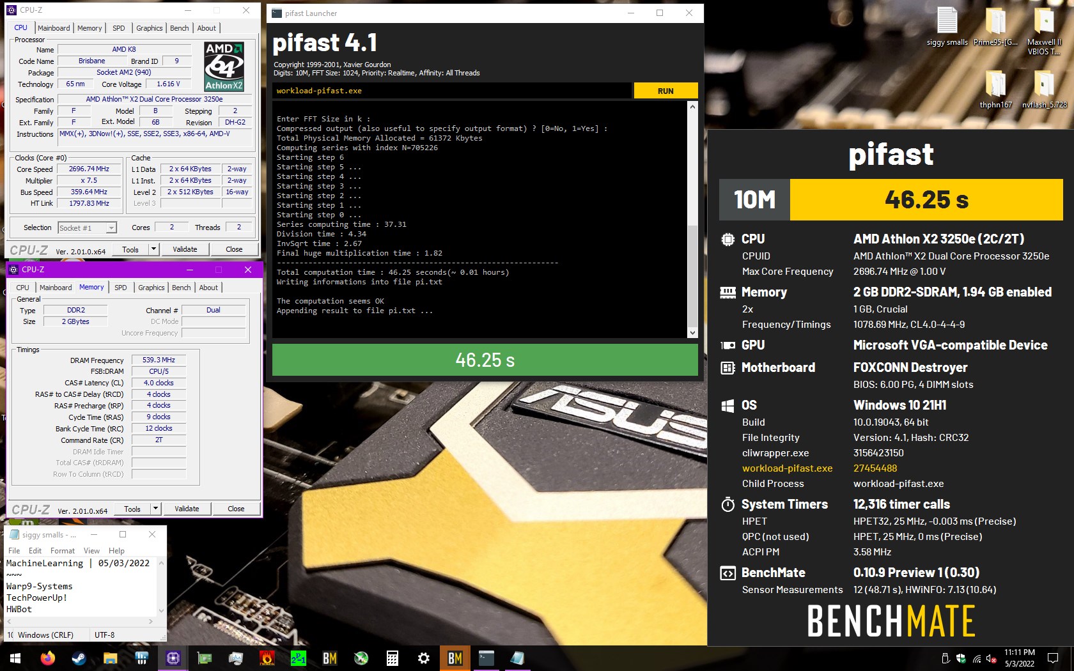
Task: Click the Core Voltage 1.616 V field
Action: pyautogui.click(x=168, y=84)
